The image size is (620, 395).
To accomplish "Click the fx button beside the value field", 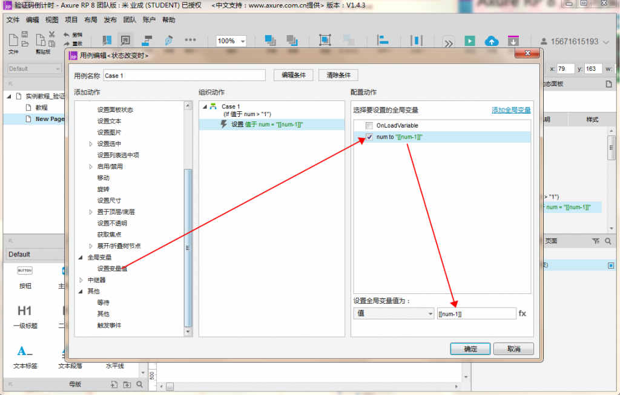I will click(x=523, y=313).
